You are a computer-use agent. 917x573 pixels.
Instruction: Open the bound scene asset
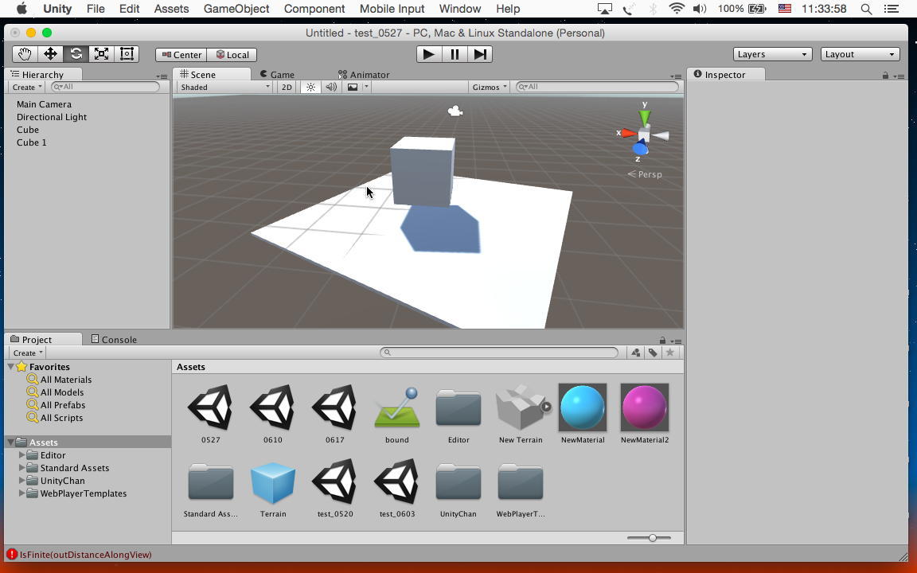(396, 407)
